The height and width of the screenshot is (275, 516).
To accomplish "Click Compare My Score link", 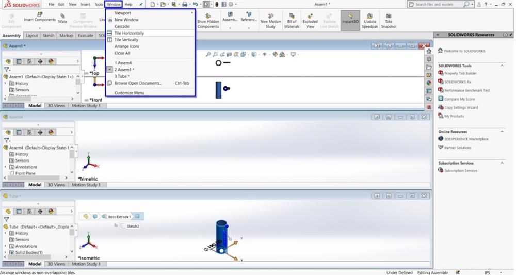I will pyautogui.click(x=459, y=99).
